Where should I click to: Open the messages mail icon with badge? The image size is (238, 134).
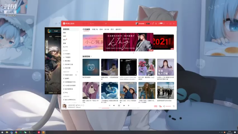click(x=160, y=23)
